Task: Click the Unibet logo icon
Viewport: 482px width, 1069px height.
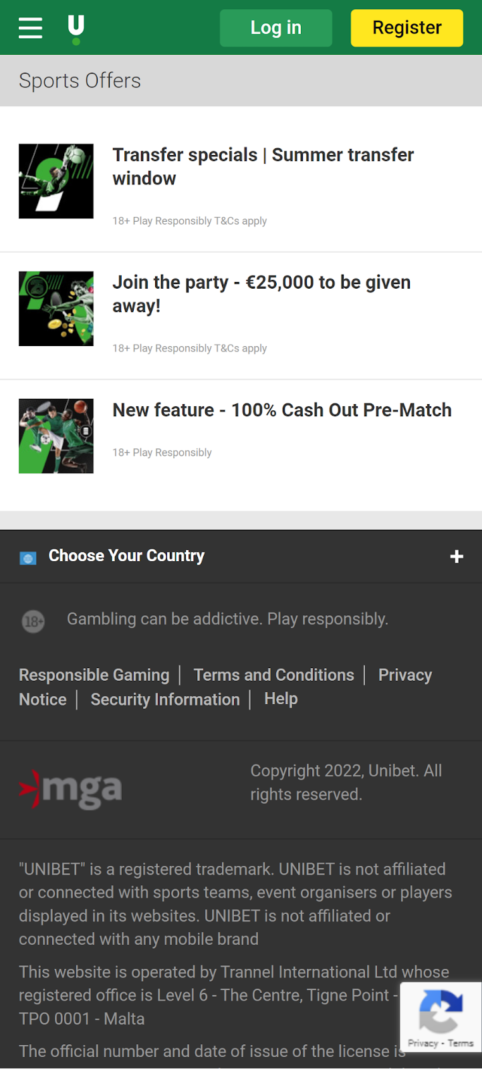Action: click(x=76, y=30)
